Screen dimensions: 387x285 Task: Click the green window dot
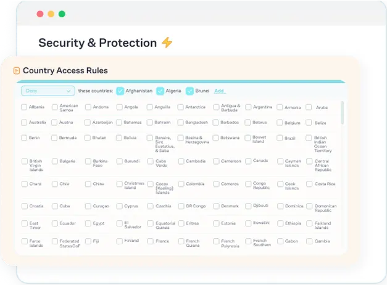point(62,14)
